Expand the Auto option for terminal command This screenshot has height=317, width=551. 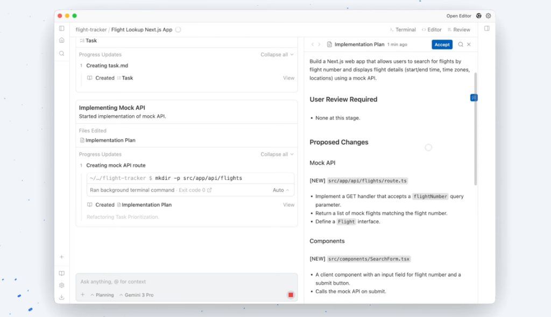[x=281, y=190]
